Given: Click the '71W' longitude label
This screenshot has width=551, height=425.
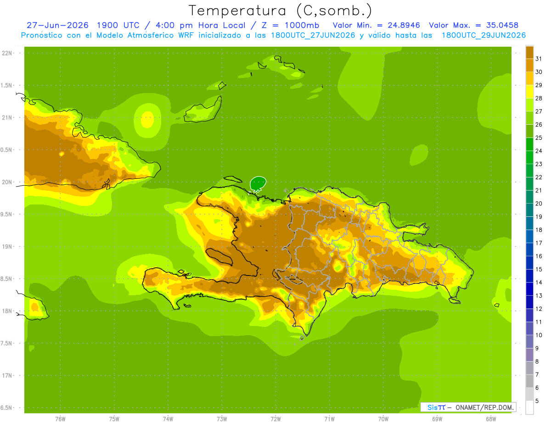Looking at the screenshot, I should tap(329, 419).
